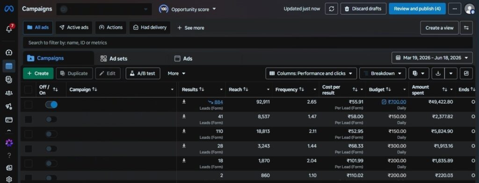Click the Create a view button

(x=439, y=28)
